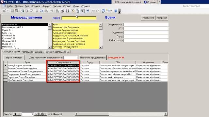Switch to the История распределений tab
The image size is (209, 117).
[x=58, y=52]
